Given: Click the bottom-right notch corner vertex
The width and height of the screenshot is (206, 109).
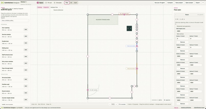Looking at the screenshot, I should click(132, 98).
